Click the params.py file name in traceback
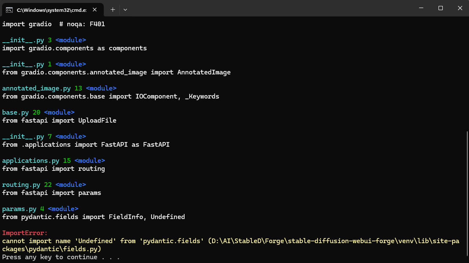 19,209
